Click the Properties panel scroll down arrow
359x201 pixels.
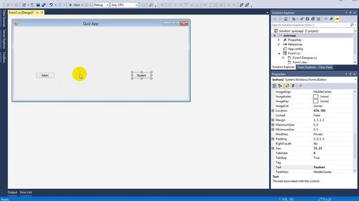[355, 171]
